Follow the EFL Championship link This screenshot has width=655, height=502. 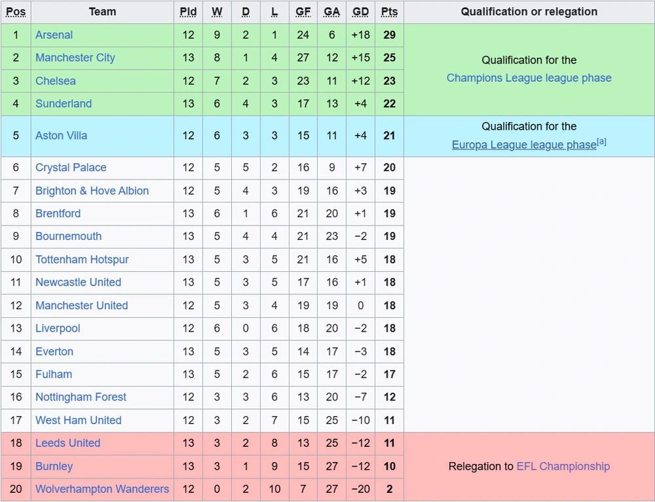click(x=563, y=467)
